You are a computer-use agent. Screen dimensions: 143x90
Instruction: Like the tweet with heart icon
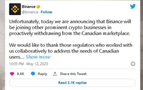click(x=12, y=74)
